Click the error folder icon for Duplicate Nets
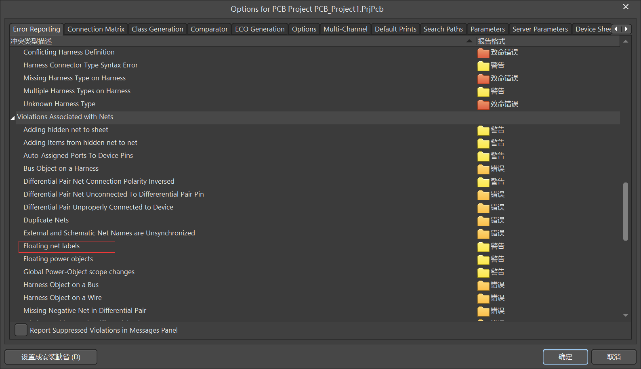 (x=483, y=220)
